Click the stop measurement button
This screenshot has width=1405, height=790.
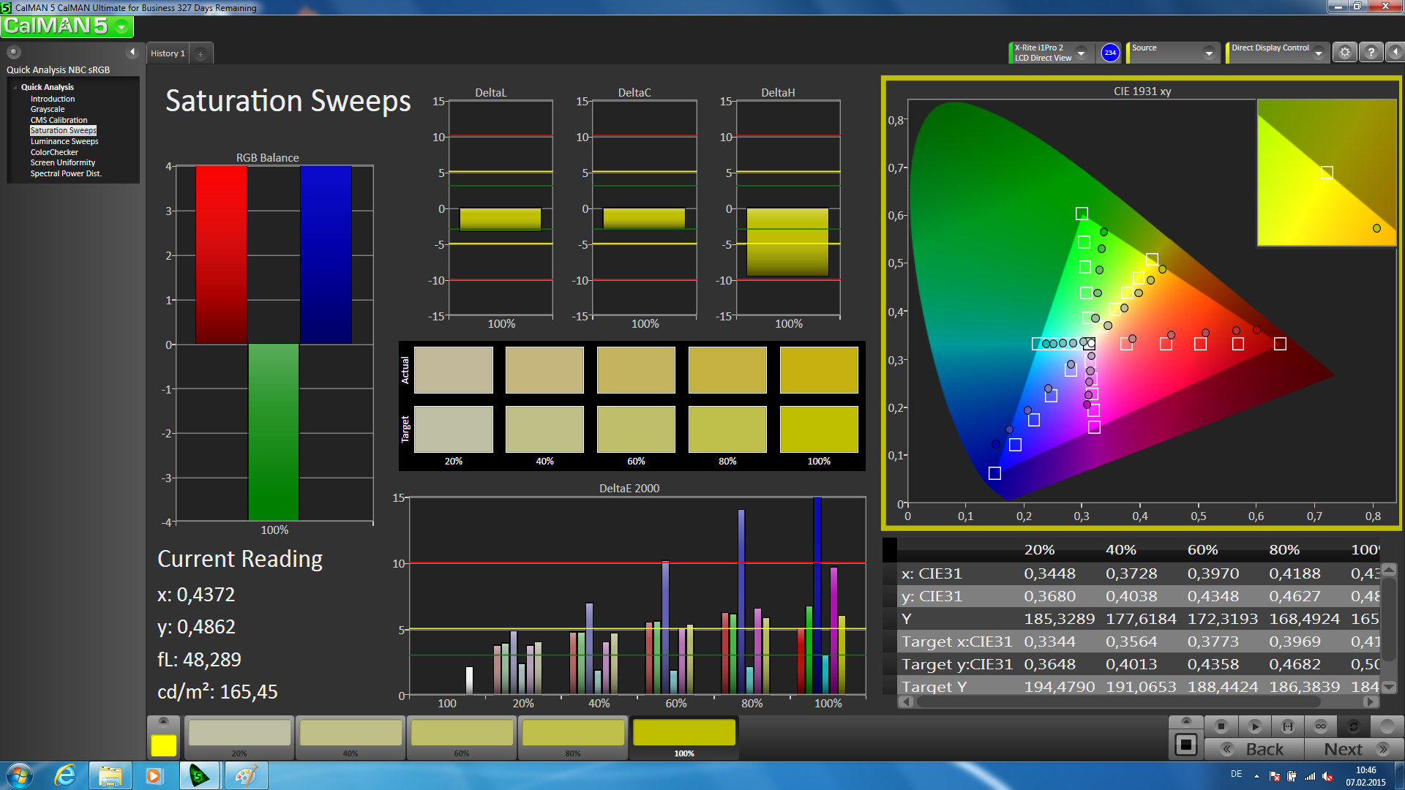(1221, 726)
